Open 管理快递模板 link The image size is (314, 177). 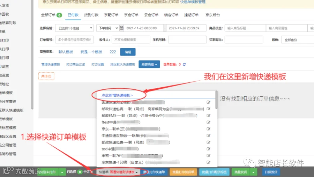pyautogui.click(x=51, y=64)
